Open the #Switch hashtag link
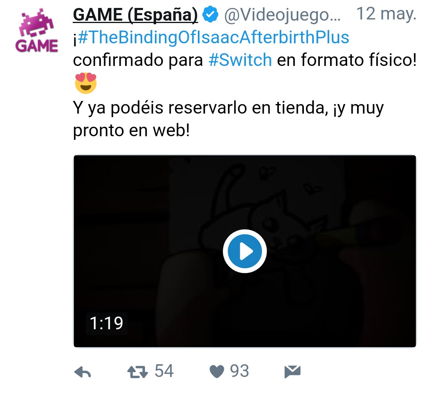The height and width of the screenshot is (398, 429). [x=240, y=60]
